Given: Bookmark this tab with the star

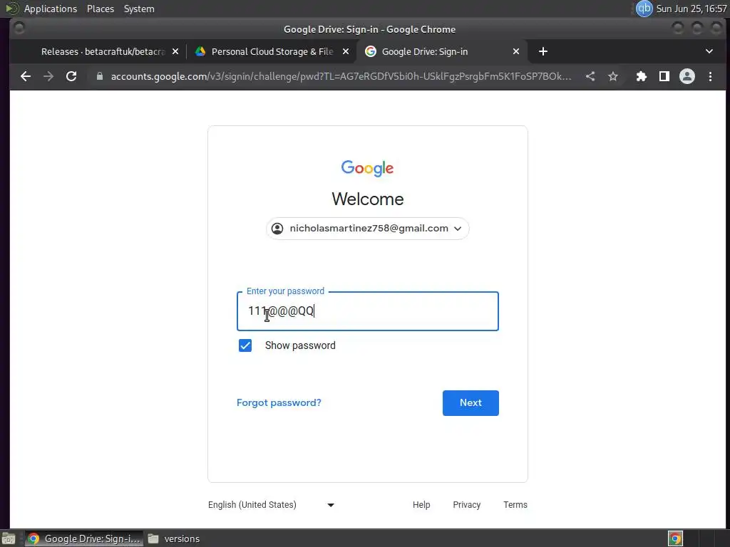Looking at the screenshot, I should pos(613,76).
